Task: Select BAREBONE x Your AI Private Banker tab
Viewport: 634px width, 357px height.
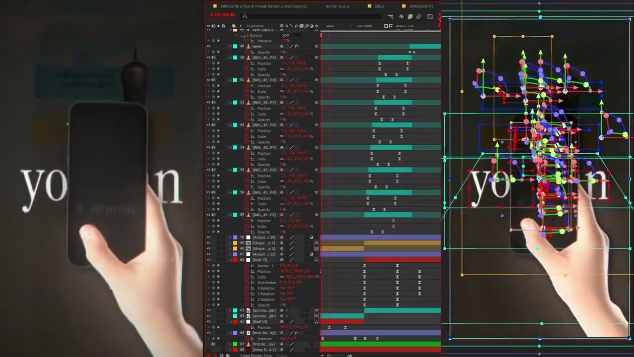Action: [264, 6]
